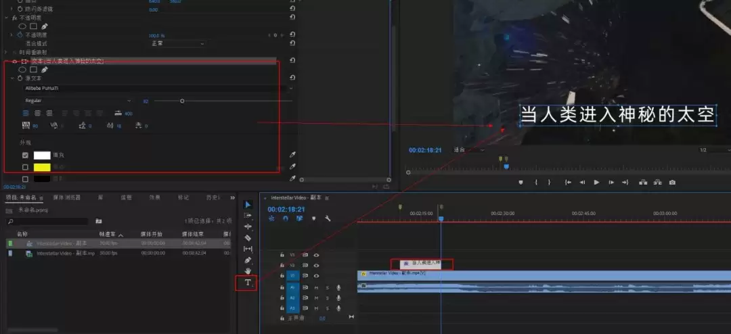
Task: Reset the opacity effect parameter
Action: [x=292, y=34]
